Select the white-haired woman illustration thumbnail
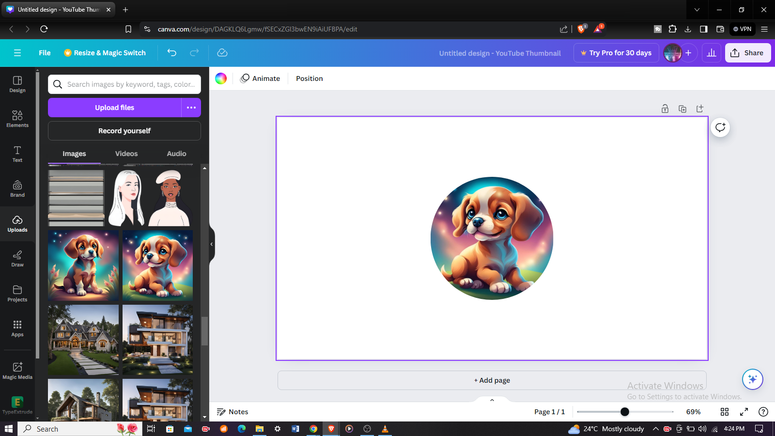Screen dimensions: 775x436 pyautogui.click(x=127, y=198)
